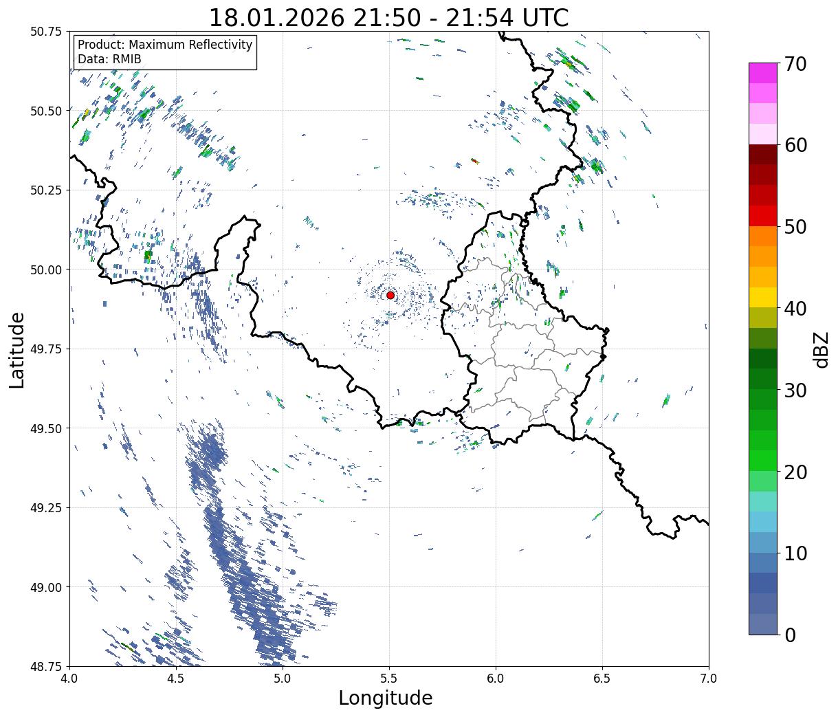Click the latitude tick label 48.75
This screenshot has height=715, width=838.
(46, 666)
